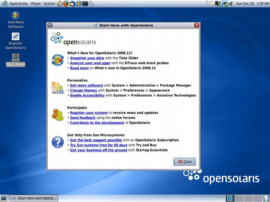The image size is (270, 202).
Task: Follow the Change themes link
Action: (x=84, y=90)
